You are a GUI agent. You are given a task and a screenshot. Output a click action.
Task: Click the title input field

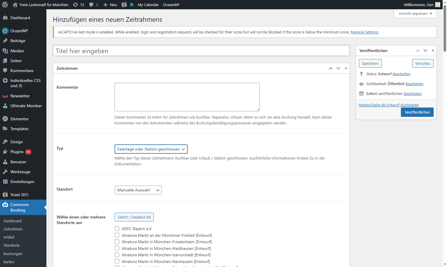201,51
